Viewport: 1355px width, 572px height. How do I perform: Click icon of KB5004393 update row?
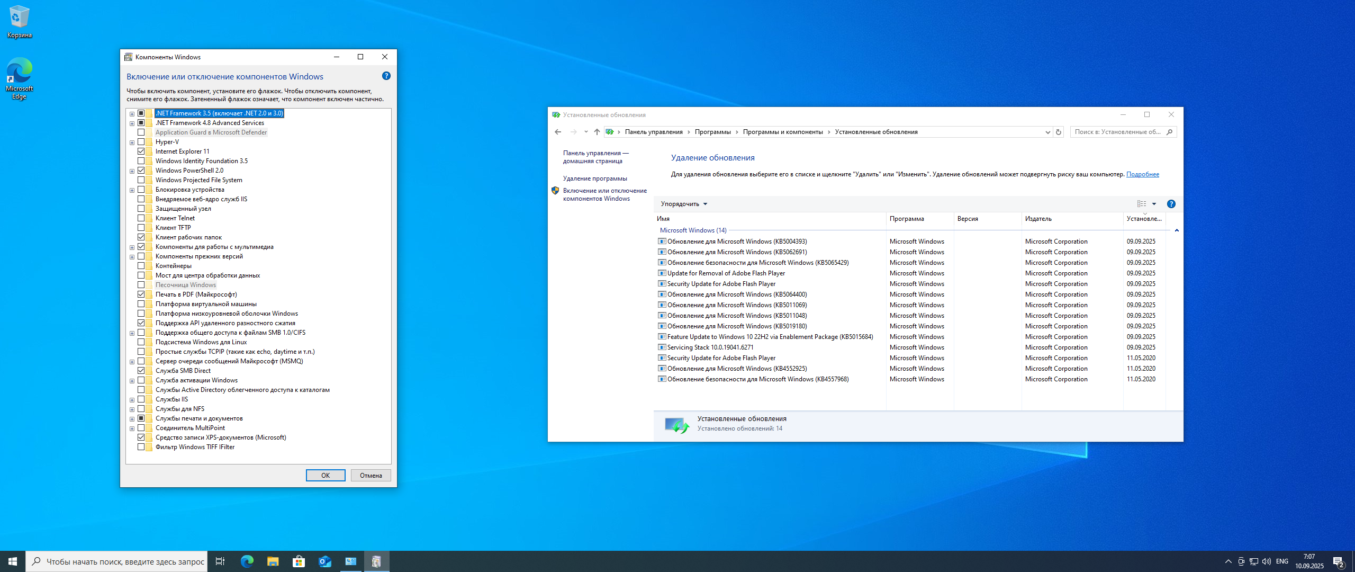tap(662, 242)
